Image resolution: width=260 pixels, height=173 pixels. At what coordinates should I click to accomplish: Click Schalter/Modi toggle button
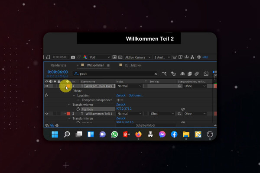click(146, 125)
